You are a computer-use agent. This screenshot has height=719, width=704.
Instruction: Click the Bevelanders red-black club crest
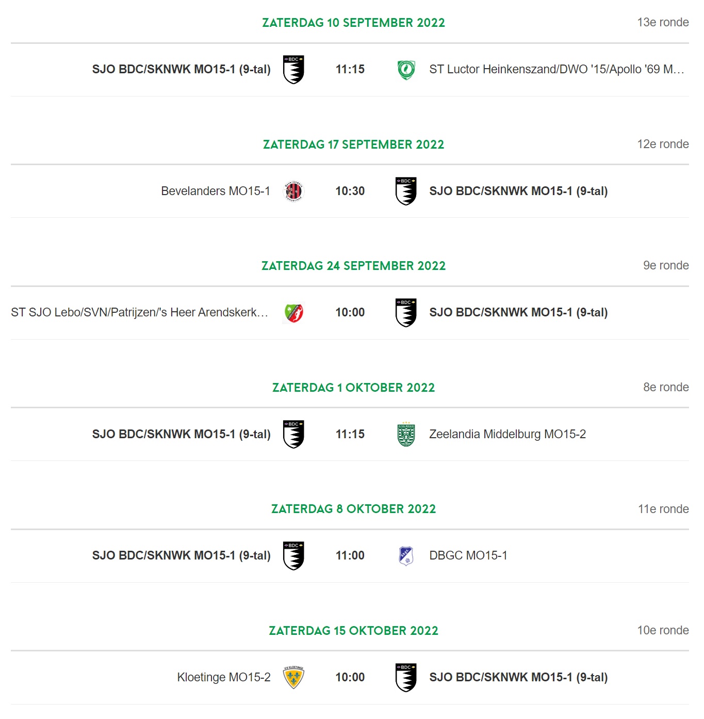tap(293, 191)
